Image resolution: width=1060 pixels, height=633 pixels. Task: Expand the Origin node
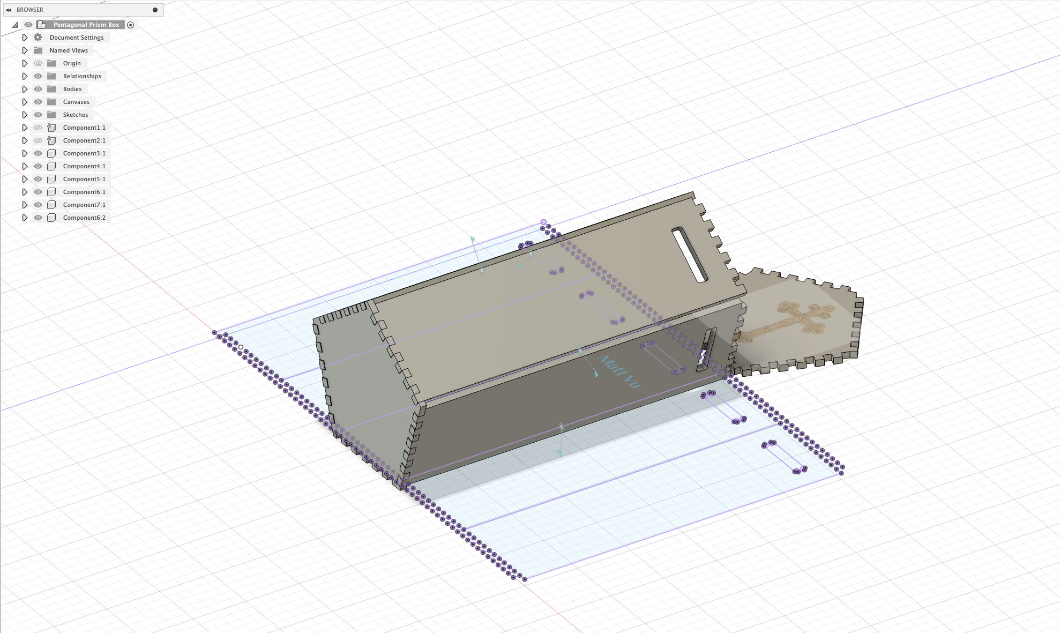25,63
